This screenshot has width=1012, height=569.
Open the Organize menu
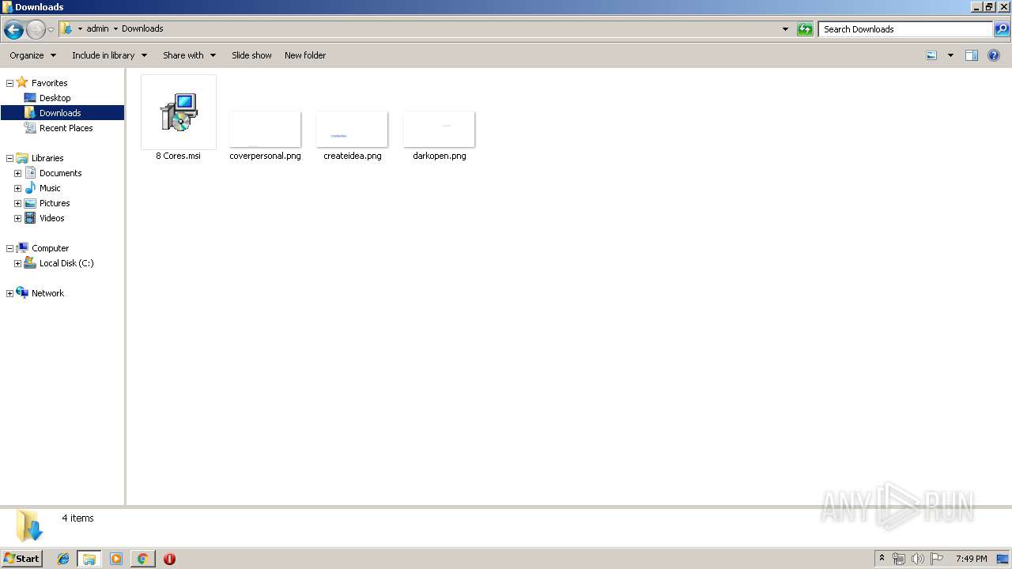[32, 55]
